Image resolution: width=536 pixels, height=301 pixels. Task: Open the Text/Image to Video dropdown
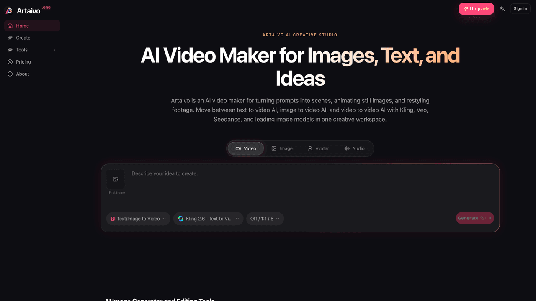[138, 219]
